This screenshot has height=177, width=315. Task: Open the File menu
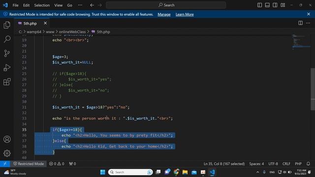15,5
